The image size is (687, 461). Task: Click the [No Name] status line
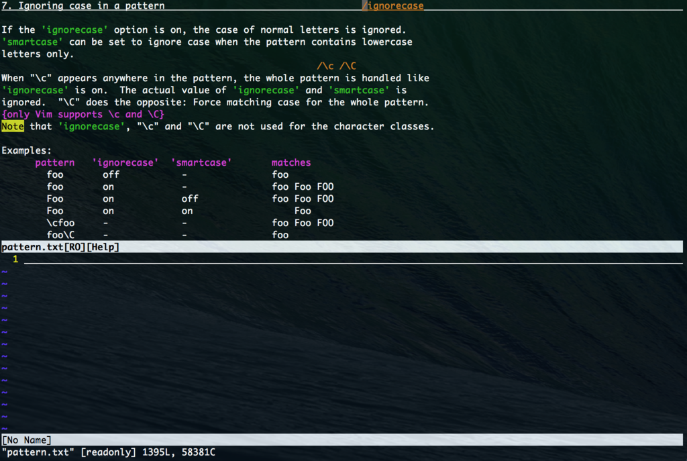[341, 440]
